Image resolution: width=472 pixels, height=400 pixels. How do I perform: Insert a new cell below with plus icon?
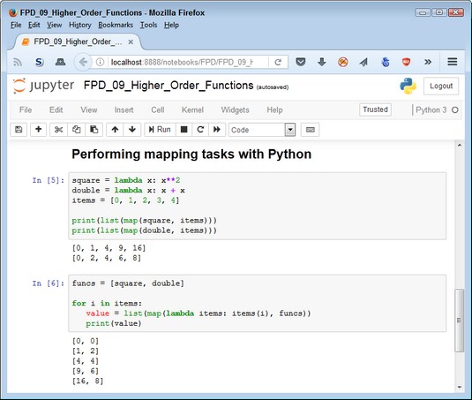pyautogui.click(x=38, y=130)
